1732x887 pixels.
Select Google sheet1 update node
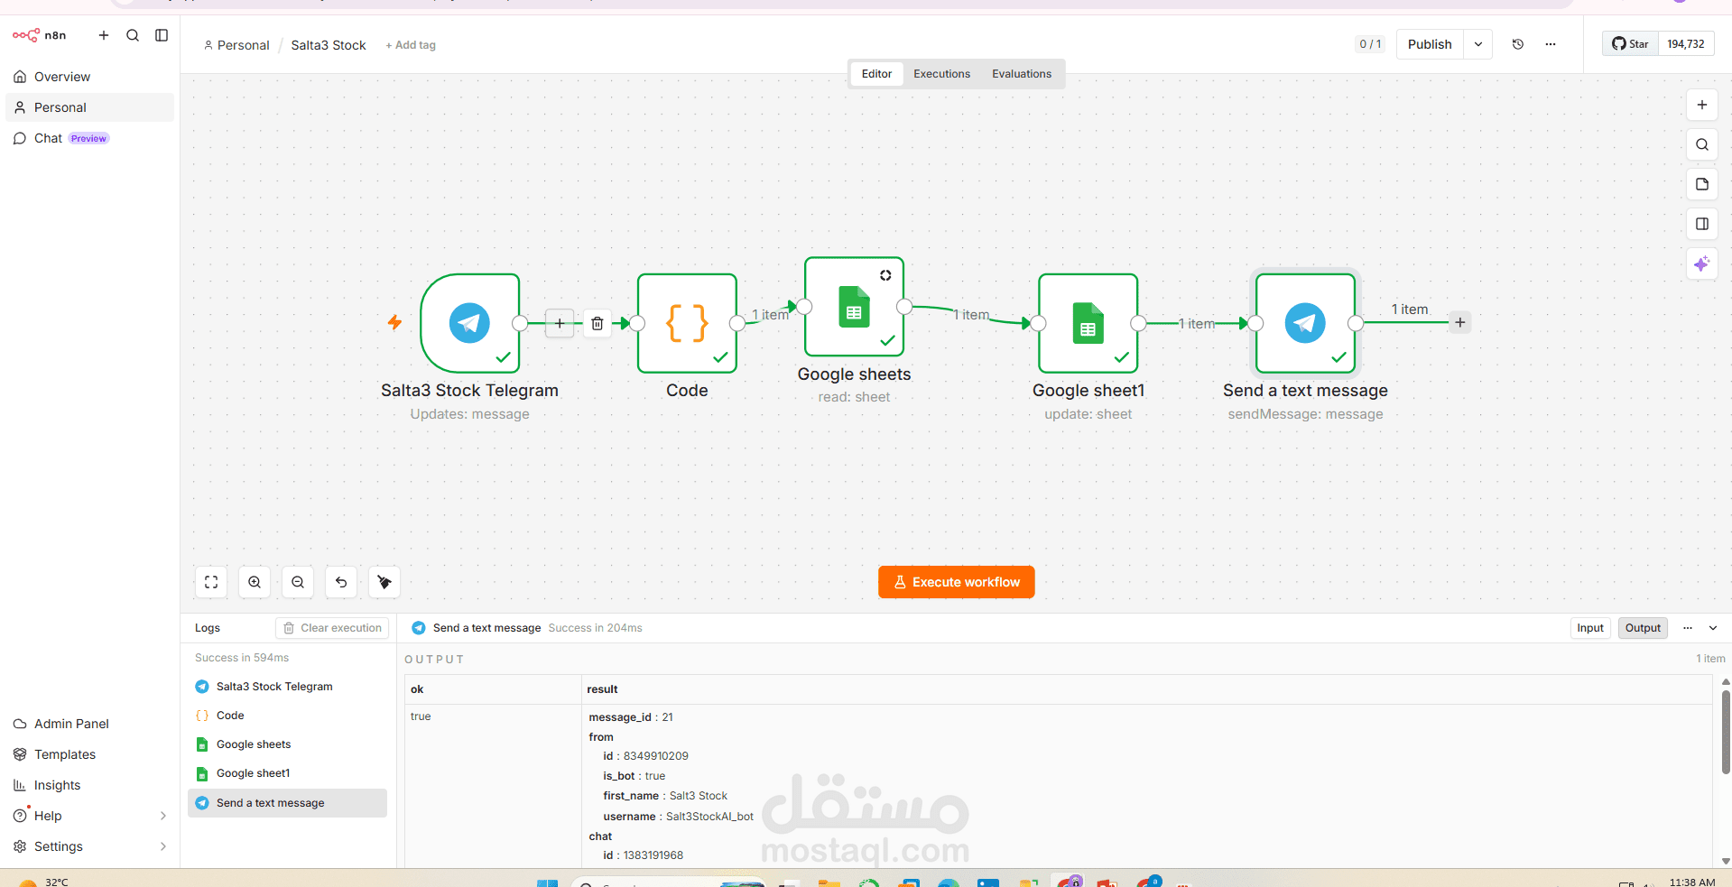click(x=1088, y=323)
